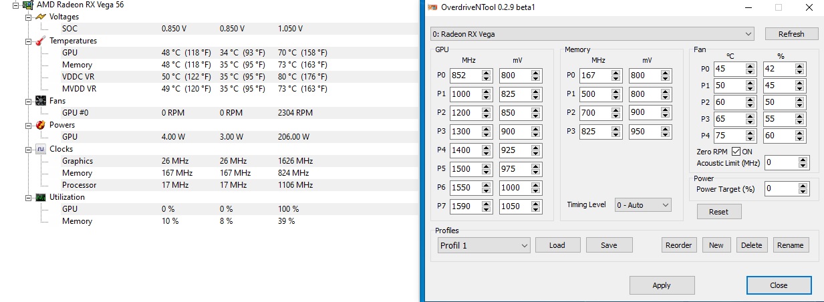The height and width of the screenshot is (302, 824).
Task: Collapse the Clocks tree node
Action: [28, 149]
